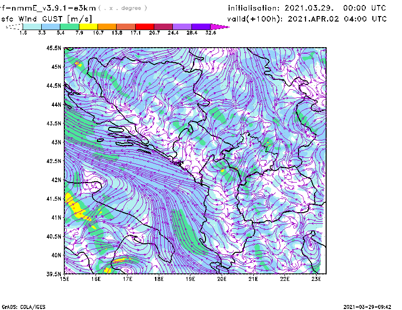Click the 40N latitude label
Image resolution: width=402 pixels, height=310 pixels.
point(56,255)
